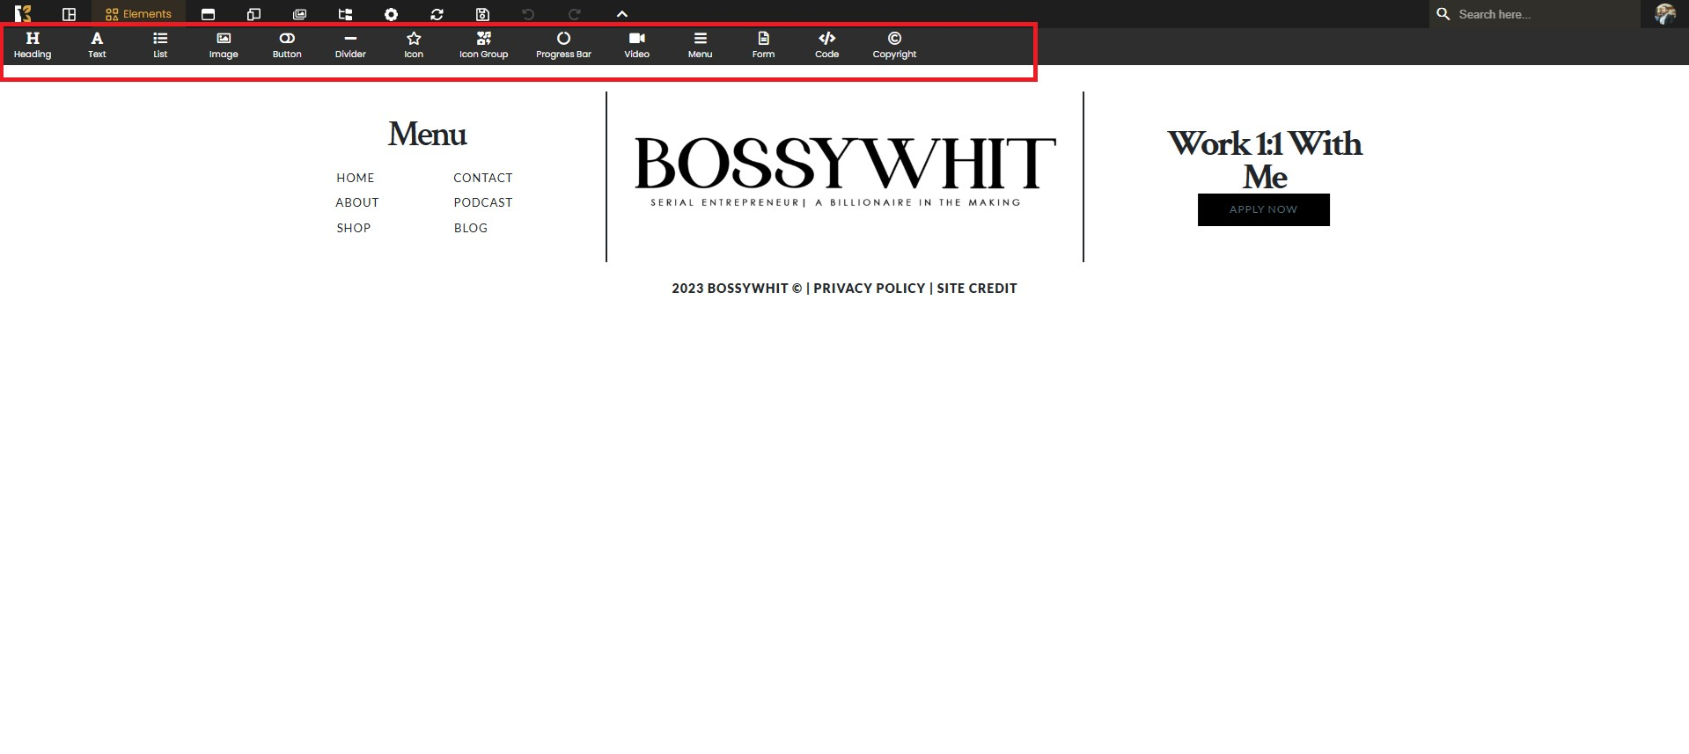Select the Progress Bar element
Viewport: 1689px width, 754px height.
pos(563,45)
